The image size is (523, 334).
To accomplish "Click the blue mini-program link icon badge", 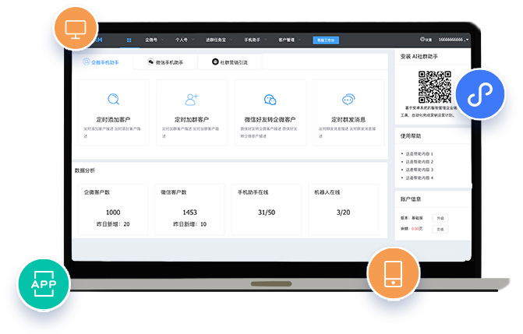I will pos(476,94).
